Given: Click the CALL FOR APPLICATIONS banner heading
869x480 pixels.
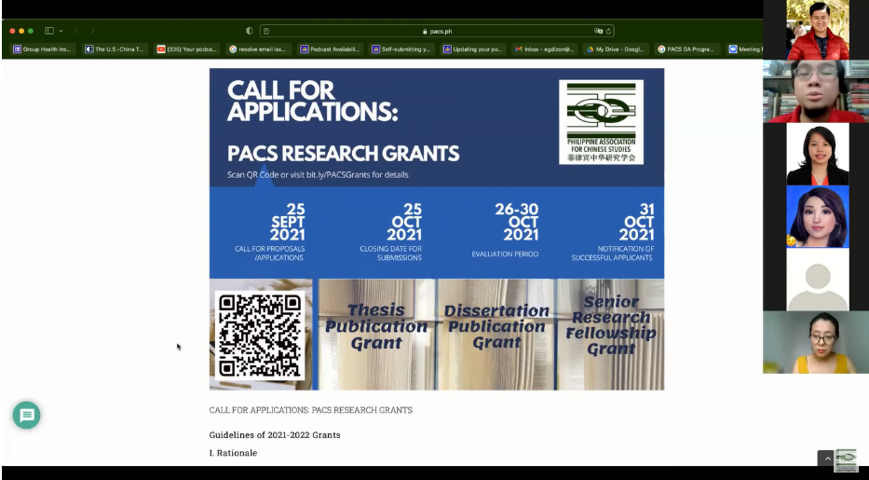Looking at the screenshot, I should (312, 102).
